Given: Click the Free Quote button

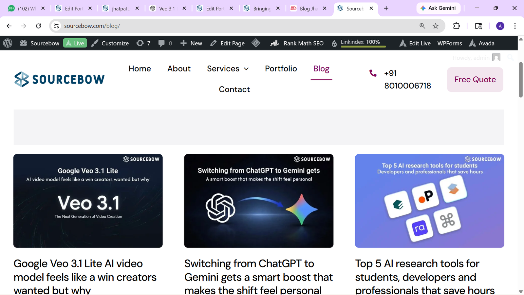Looking at the screenshot, I should tap(475, 80).
